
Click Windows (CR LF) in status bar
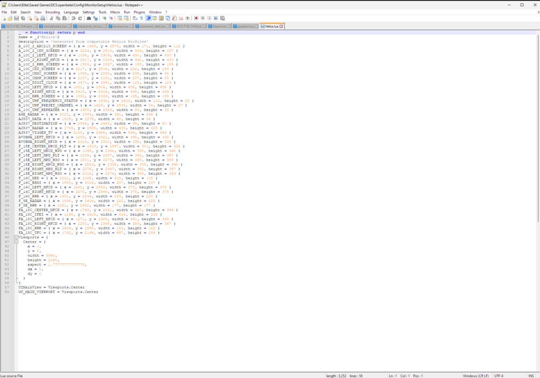coord(476,376)
